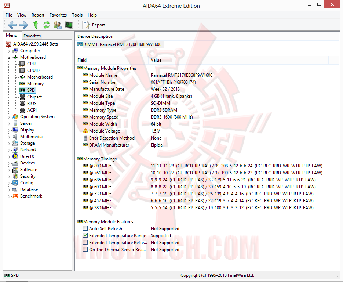Click the Database icon in tree
The image size is (343, 282).
click(x=15, y=189)
